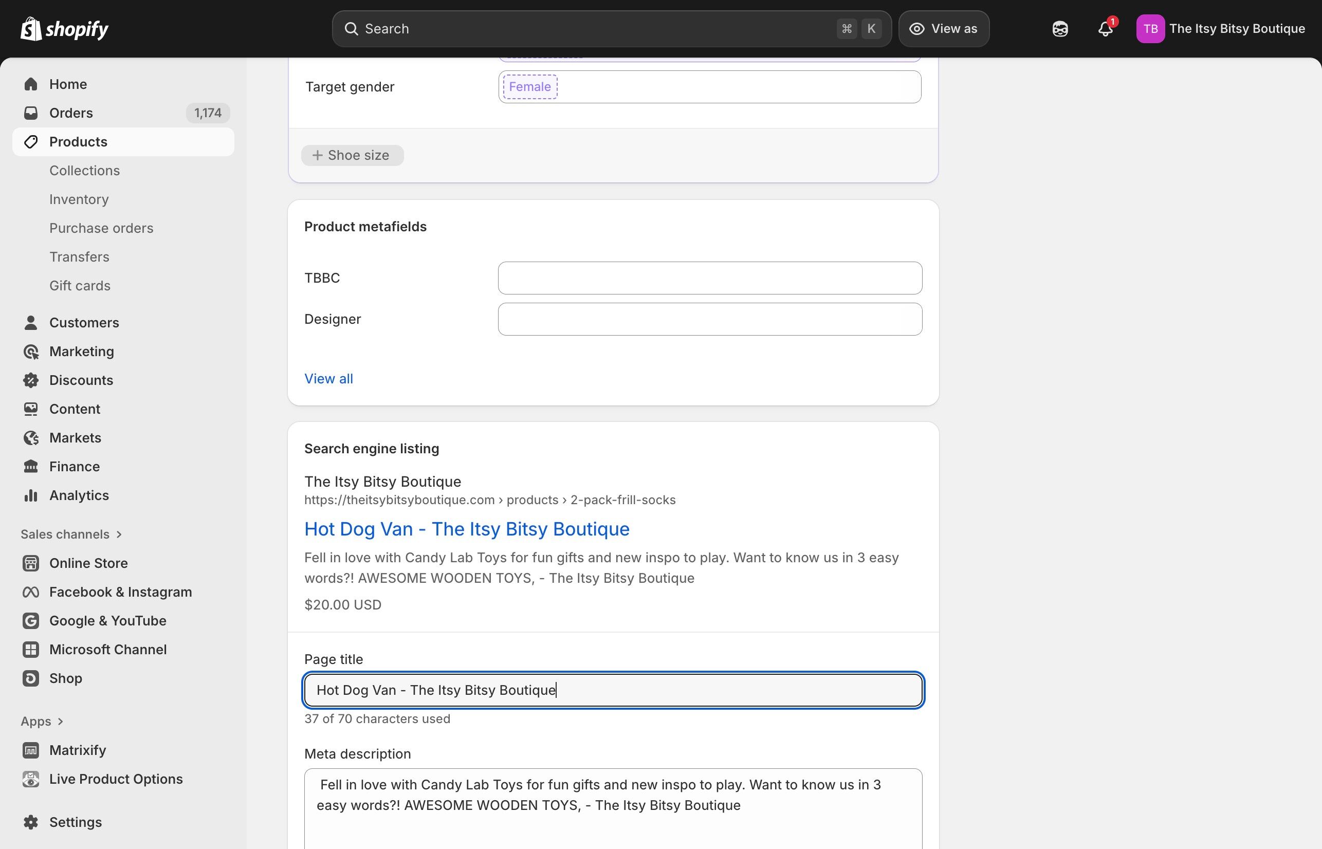Image resolution: width=1322 pixels, height=849 pixels.
Task: Click the Products tag icon
Action: [31, 142]
